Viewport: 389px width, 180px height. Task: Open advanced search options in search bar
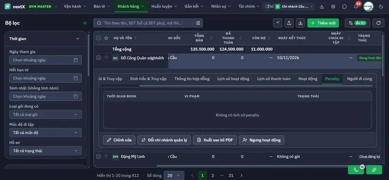pyautogui.click(x=198, y=23)
